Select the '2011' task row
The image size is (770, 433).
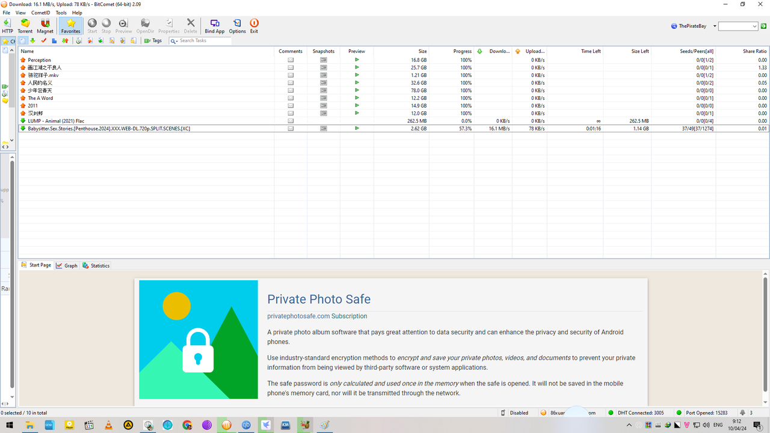(393, 106)
